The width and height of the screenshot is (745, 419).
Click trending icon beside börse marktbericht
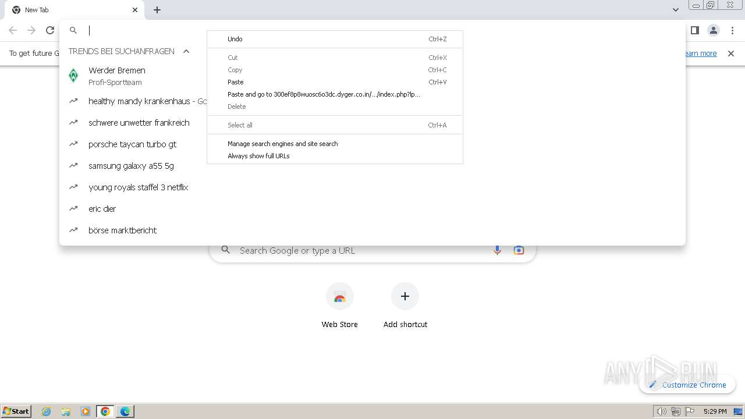[x=73, y=230]
